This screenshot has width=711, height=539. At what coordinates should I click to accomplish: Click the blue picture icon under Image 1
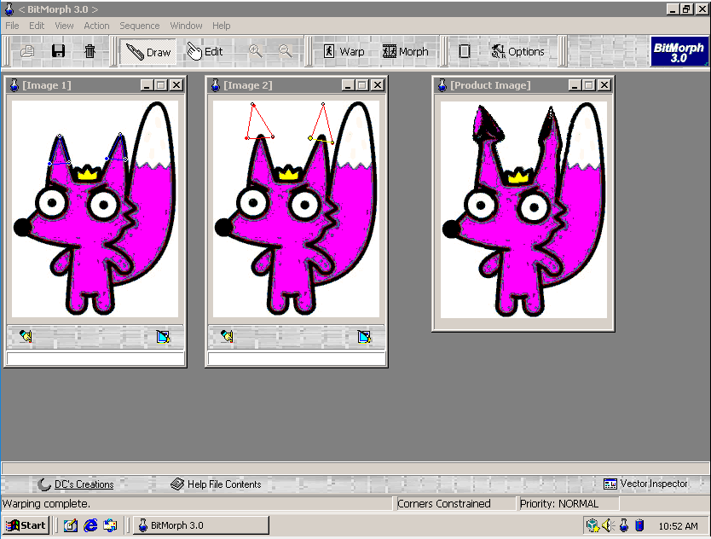coord(164,337)
